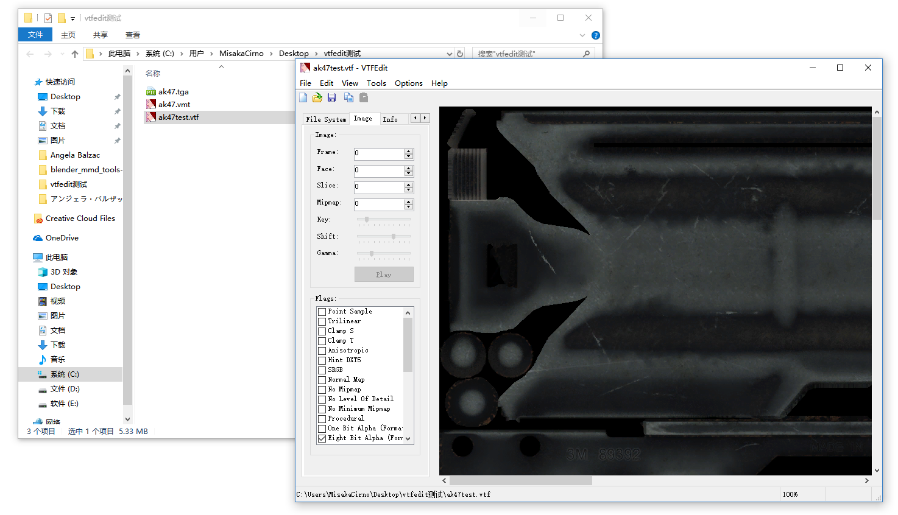This screenshot has height=515, width=898.
Task: Uncheck the Eight Bit Alpha flag
Action: [x=322, y=438]
